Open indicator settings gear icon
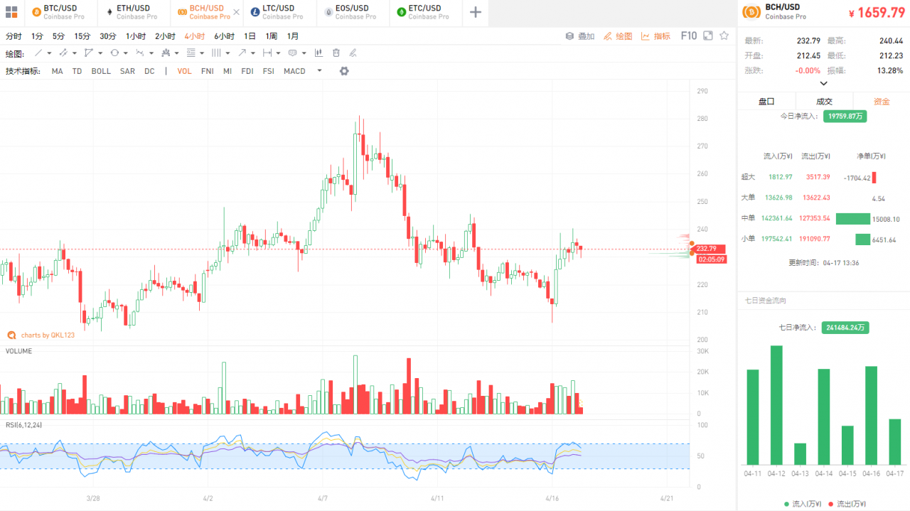Viewport: 910px width, 511px height. (x=344, y=71)
